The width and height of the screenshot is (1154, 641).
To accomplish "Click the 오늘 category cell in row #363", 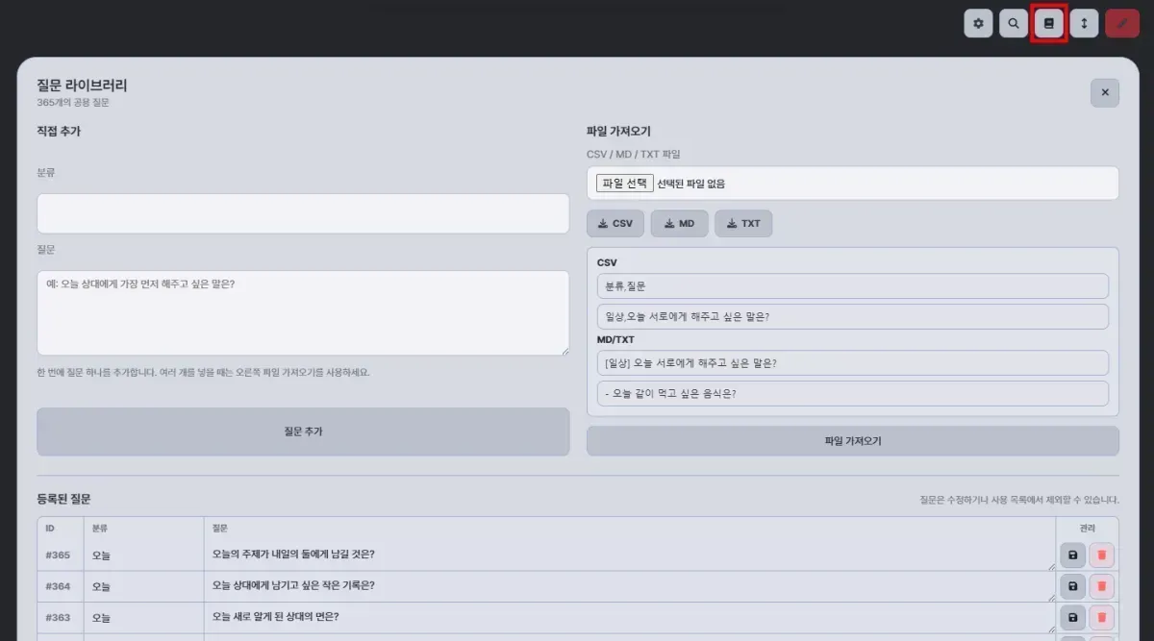I will point(143,617).
